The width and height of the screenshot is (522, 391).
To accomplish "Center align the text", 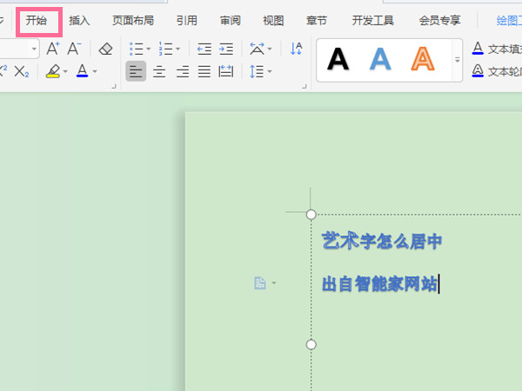I will coord(159,72).
